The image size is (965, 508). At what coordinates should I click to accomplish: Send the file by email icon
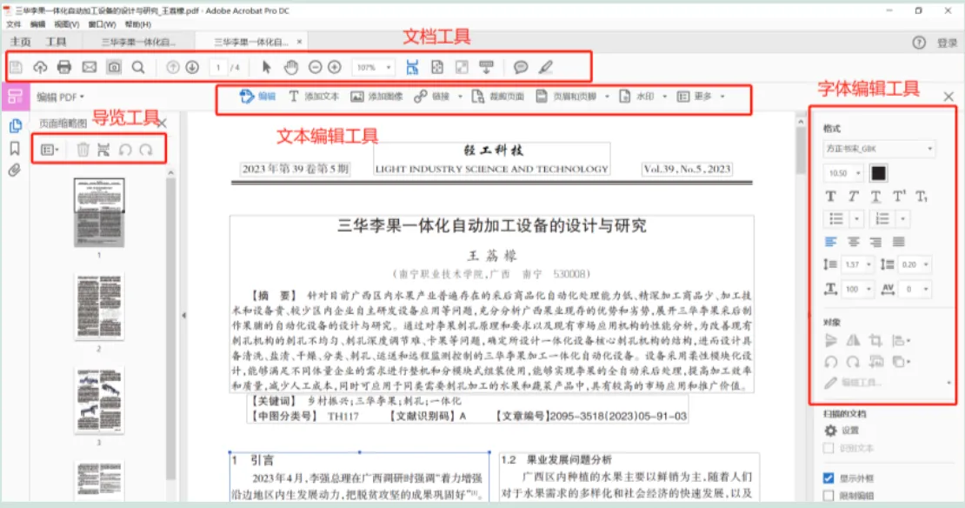click(x=90, y=67)
